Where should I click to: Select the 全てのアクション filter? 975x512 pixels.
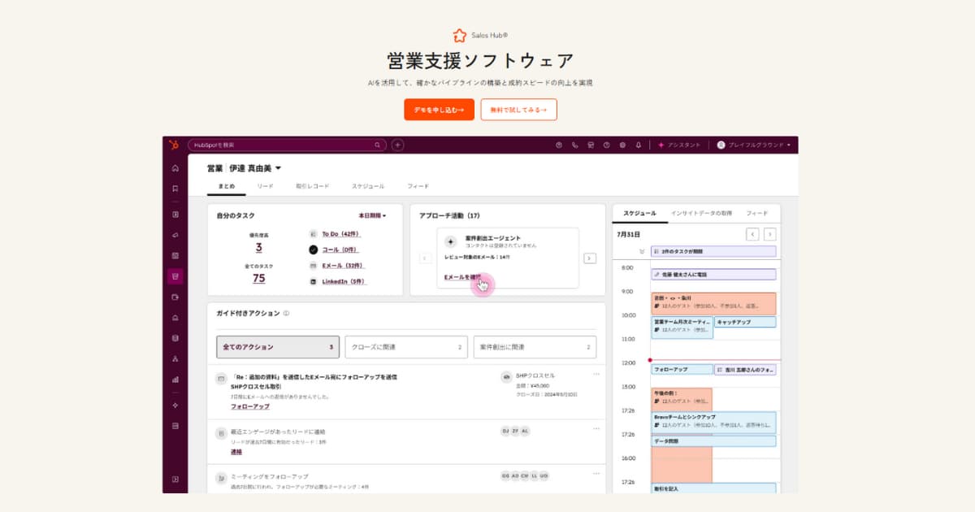click(x=277, y=347)
